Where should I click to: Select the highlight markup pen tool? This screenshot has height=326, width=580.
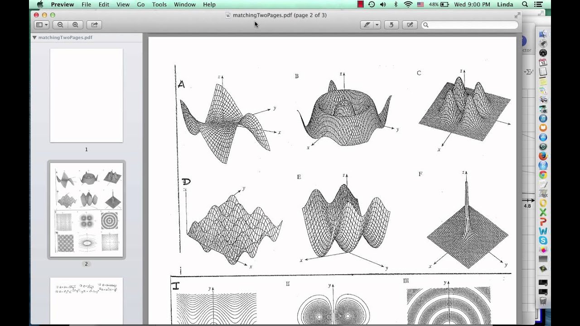click(367, 25)
